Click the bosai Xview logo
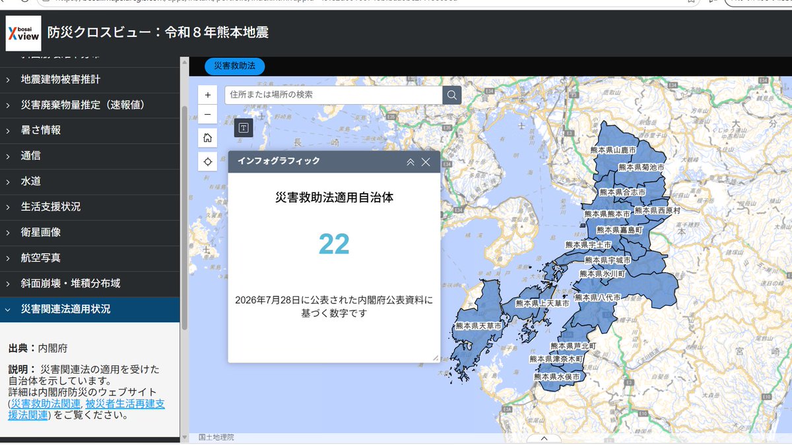Image resolution: width=792 pixels, height=445 pixels. click(24, 33)
